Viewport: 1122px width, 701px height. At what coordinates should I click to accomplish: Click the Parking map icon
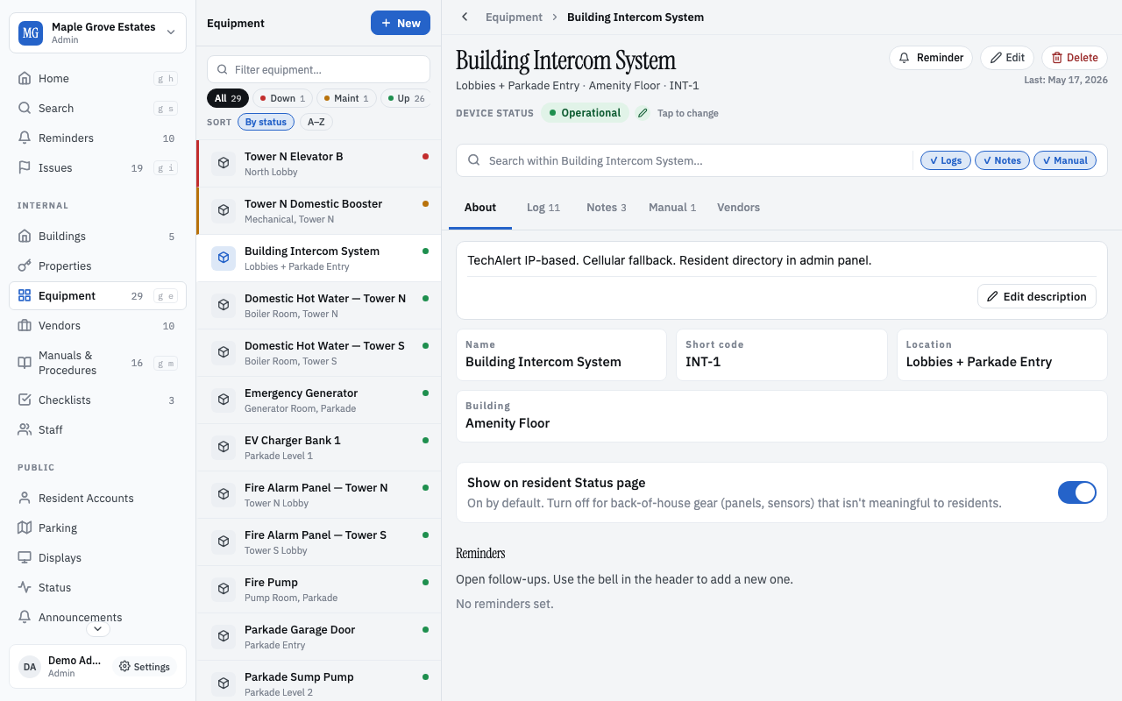pyautogui.click(x=25, y=528)
